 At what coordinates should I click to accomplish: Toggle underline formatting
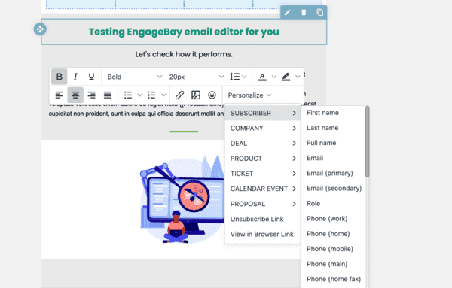point(91,77)
